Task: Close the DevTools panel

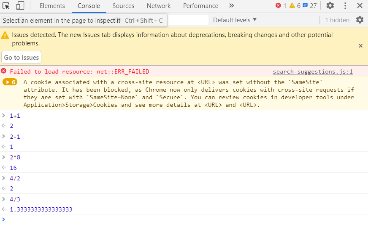Action: pyautogui.click(x=360, y=5)
